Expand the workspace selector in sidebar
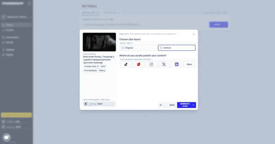Image resolution: width=275 pixels, height=144 pixels. point(16,17)
